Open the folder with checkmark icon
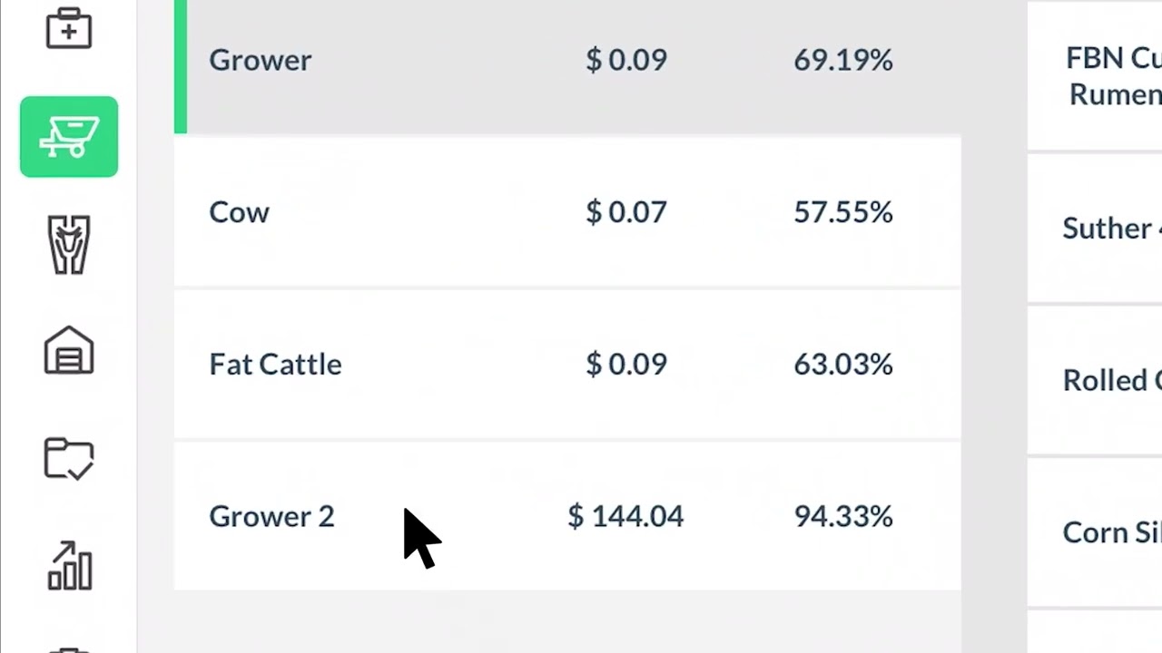Screen dimensions: 1162x653 tap(69, 458)
